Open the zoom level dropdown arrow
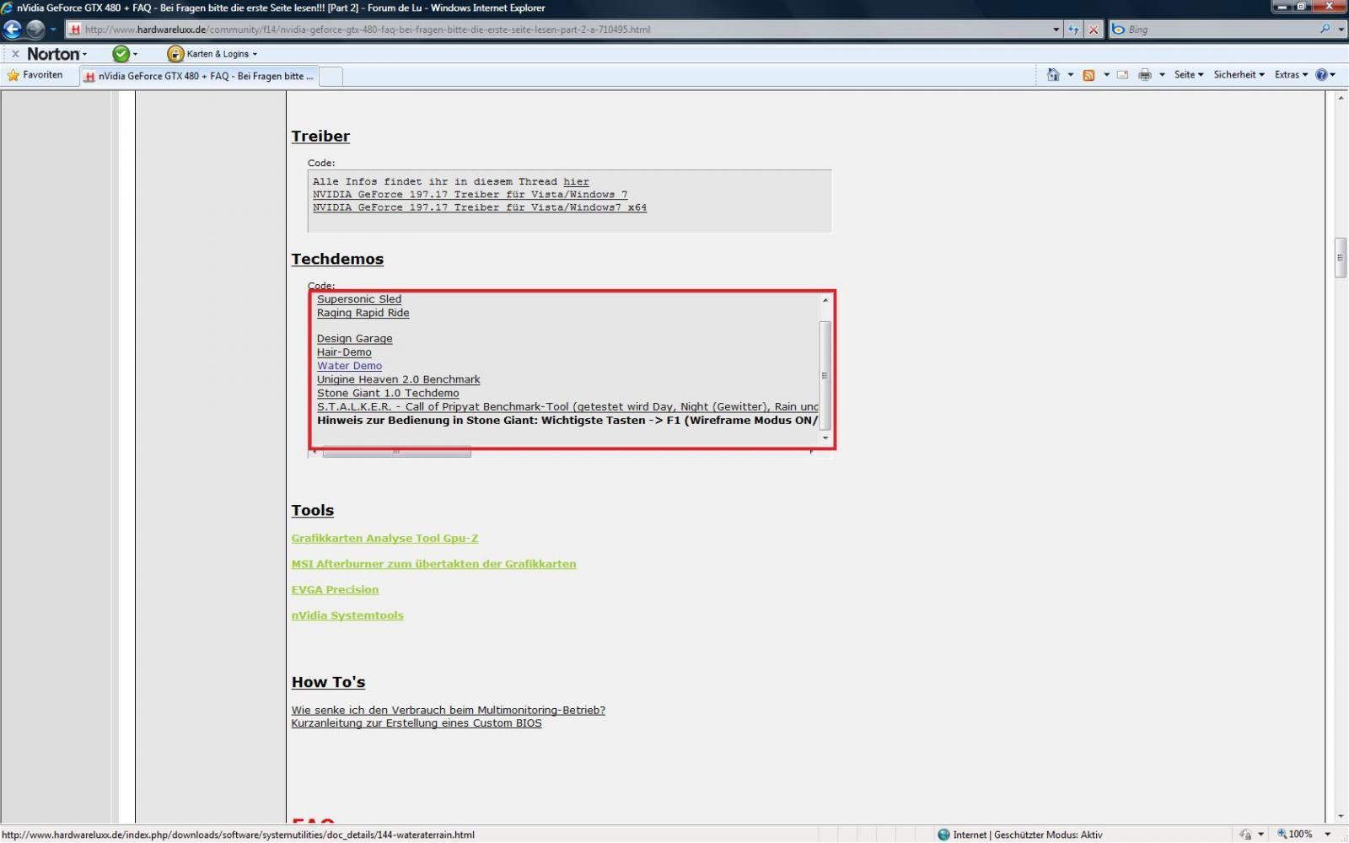 tap(1327, 835)
